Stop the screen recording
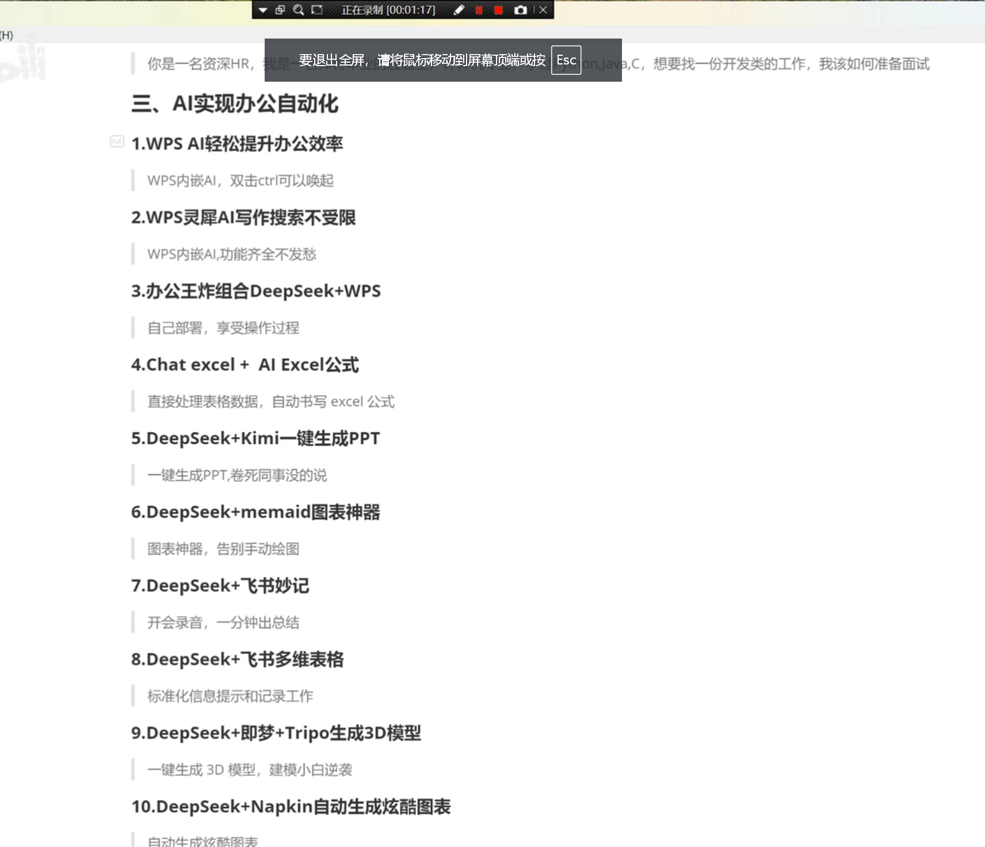The image size is (985, 847). point(499,10)
